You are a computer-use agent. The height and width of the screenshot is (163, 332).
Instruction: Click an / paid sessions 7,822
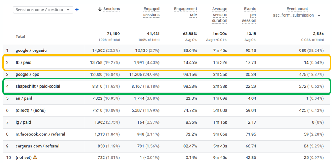click(x=98, y=98)
